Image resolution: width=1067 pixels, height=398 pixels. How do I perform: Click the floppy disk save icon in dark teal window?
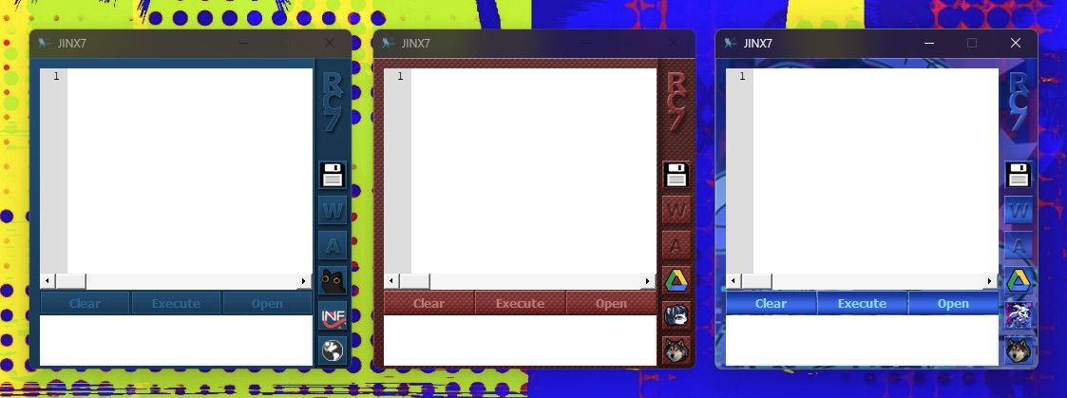pyautogui.click(x=333, y=175)
